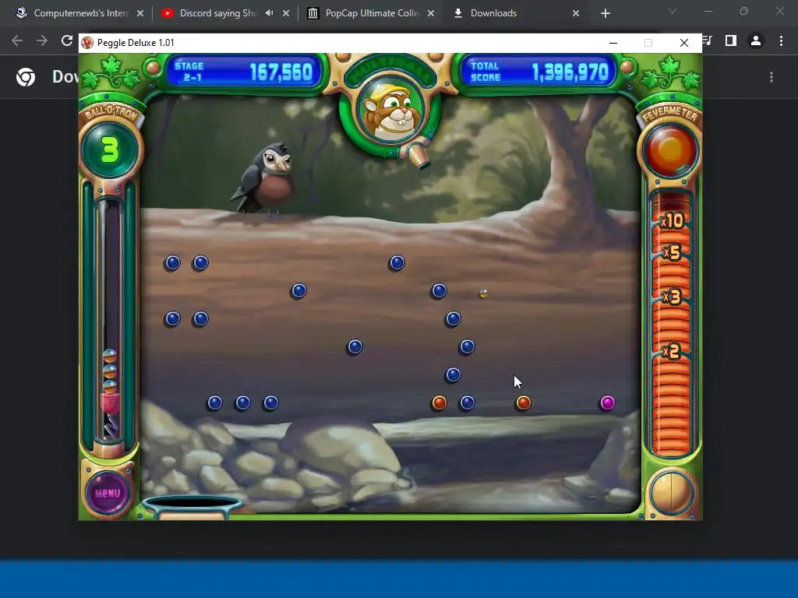
Task: Mute the YouTube tab audio icon
Action: pyautogui.click(x=269, y=13)
